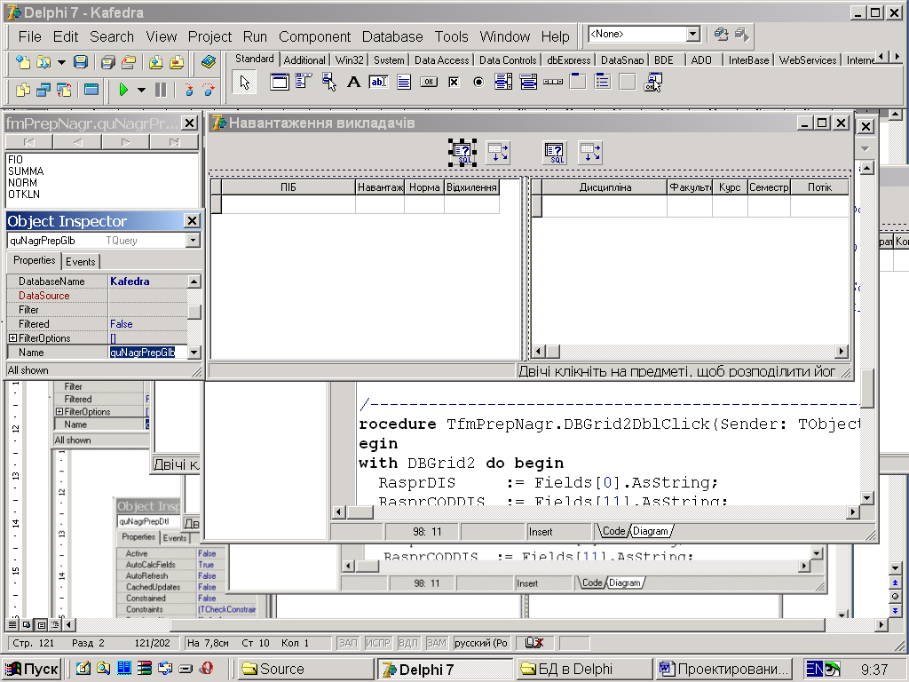This screenshot has height=682, width=909.
Task: Pick the Frames component in palette
Action: [279, 82]
